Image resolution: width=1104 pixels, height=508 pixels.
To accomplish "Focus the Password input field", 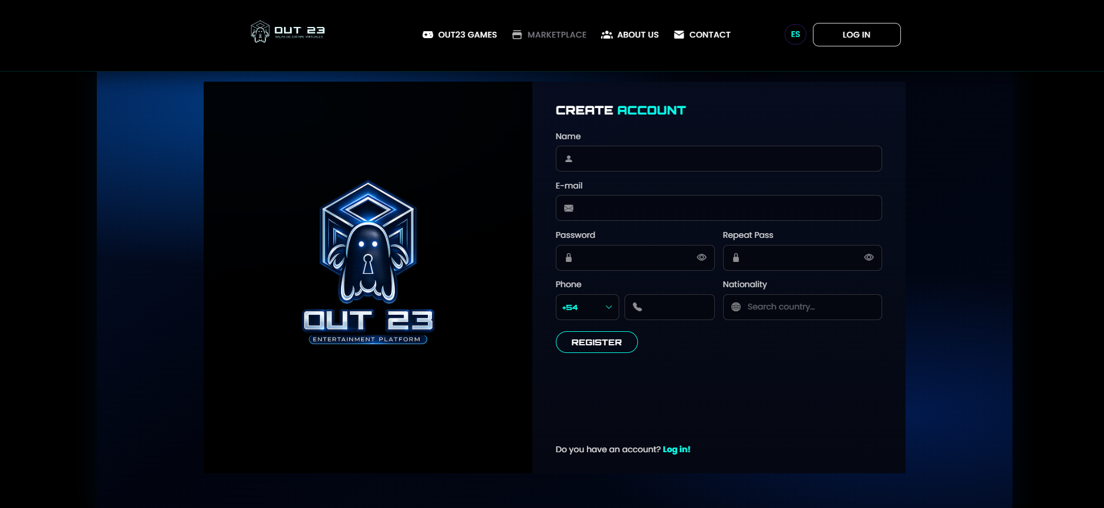I will tap(635, 258).
